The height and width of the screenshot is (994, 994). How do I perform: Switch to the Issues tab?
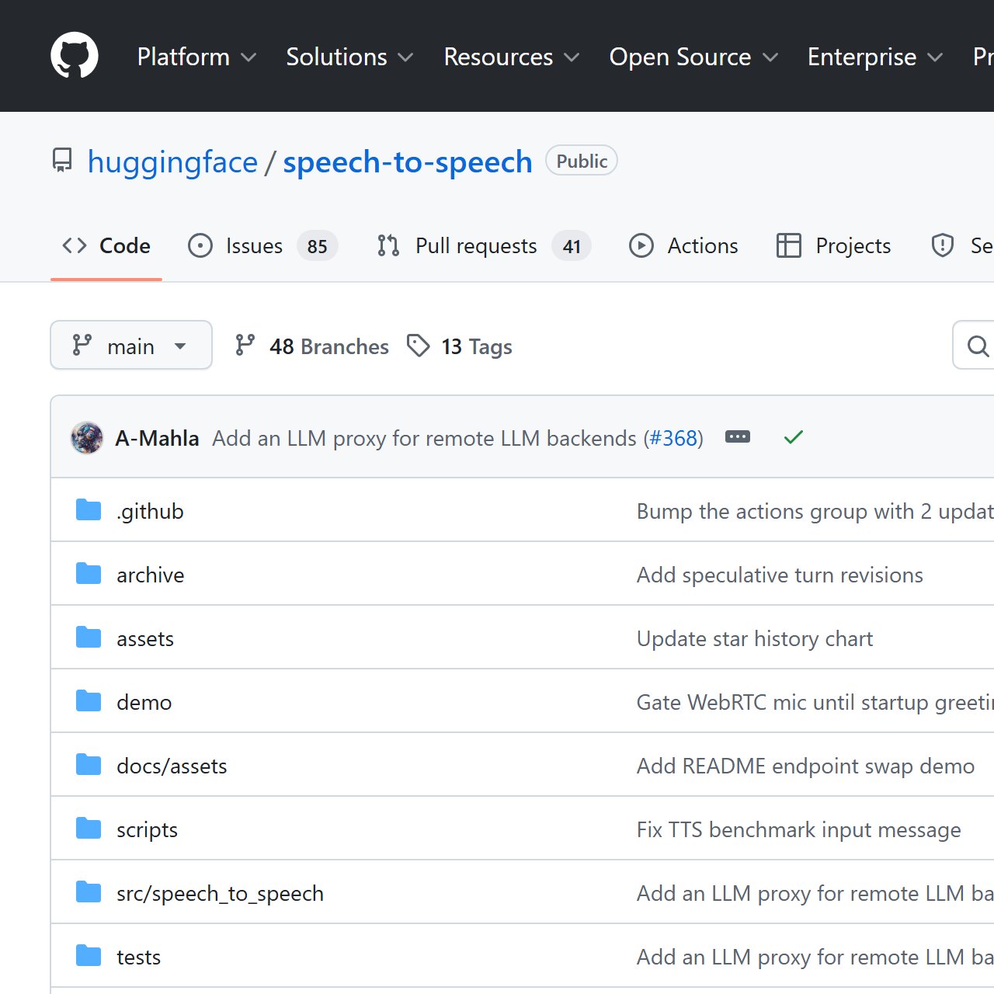click(x=262, y=245)
